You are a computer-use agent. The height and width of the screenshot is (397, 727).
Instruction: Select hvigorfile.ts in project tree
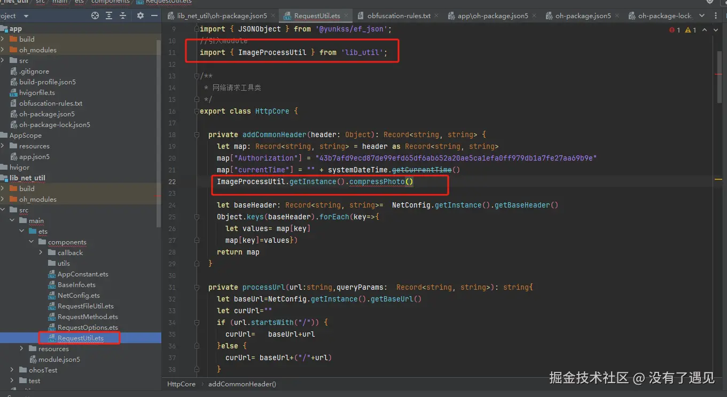tap(37, 92)
